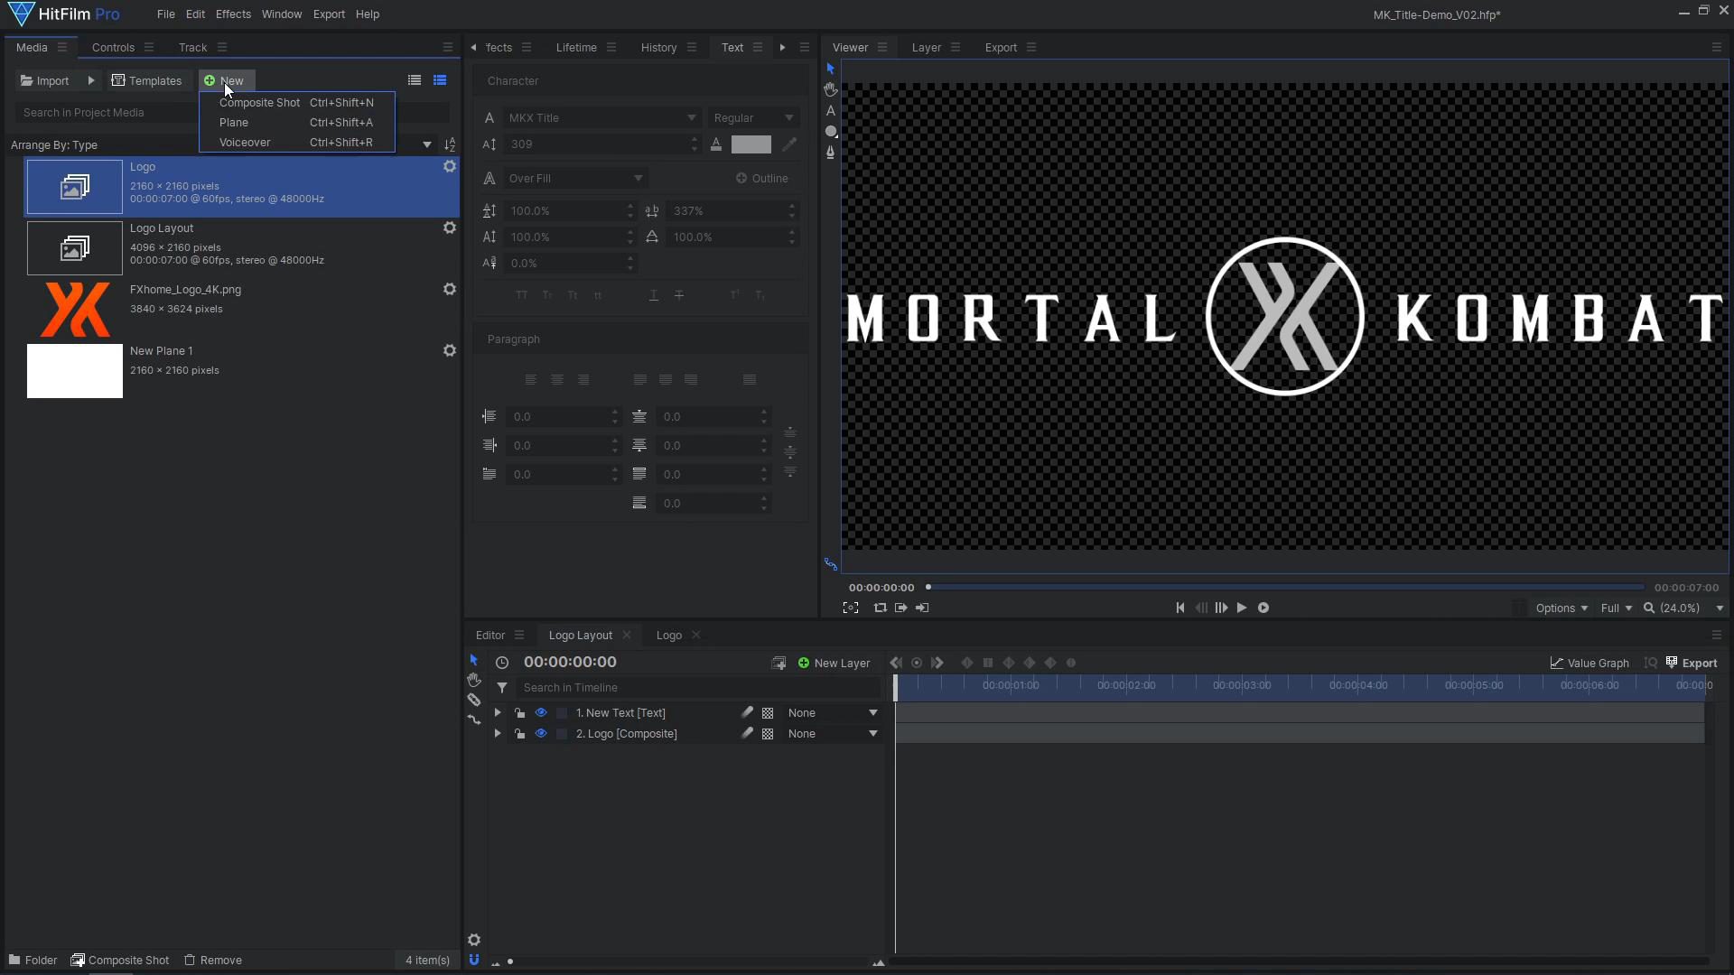
Task: Select the viewer freehand mask pen tool
Action: pos(830,153)
